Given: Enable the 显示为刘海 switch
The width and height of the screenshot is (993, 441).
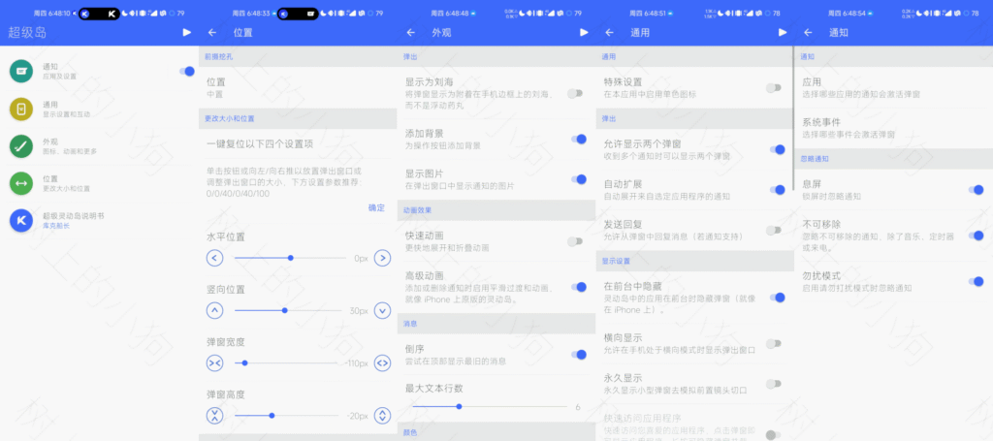Looking at the screenshot, I should tap(575, 93).
